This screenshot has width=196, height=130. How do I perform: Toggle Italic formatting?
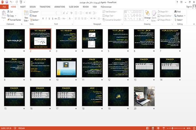46,19
